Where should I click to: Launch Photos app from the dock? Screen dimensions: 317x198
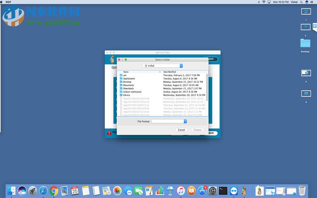point(117,191)
